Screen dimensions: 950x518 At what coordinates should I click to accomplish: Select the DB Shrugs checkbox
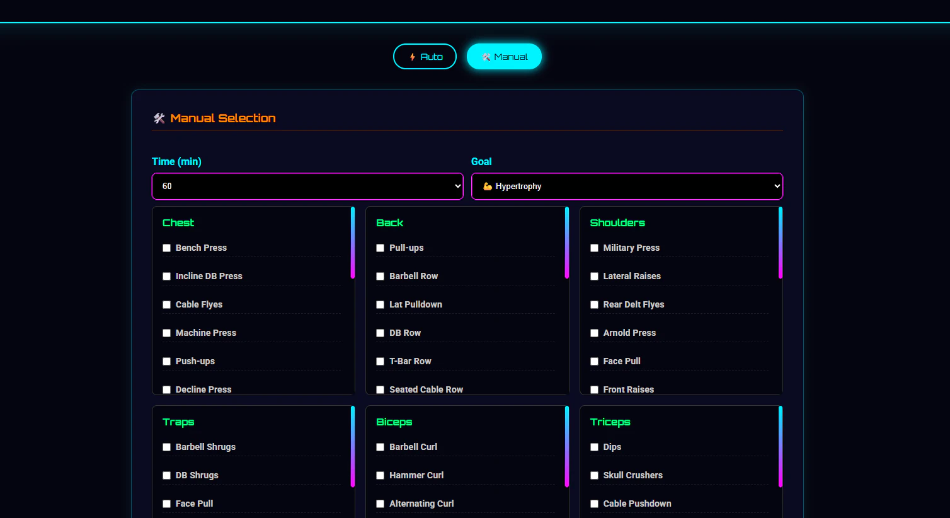click(x=167, y=476)
